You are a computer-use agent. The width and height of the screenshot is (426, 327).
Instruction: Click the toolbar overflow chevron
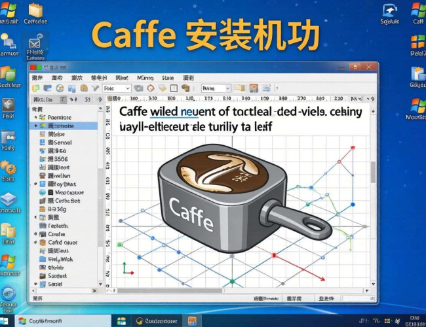pos(277,88)
